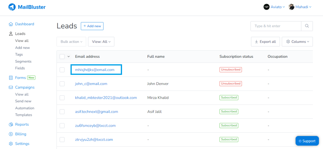Click the Email address column header
Screen dimensions: 323x149
click(87, 57)
